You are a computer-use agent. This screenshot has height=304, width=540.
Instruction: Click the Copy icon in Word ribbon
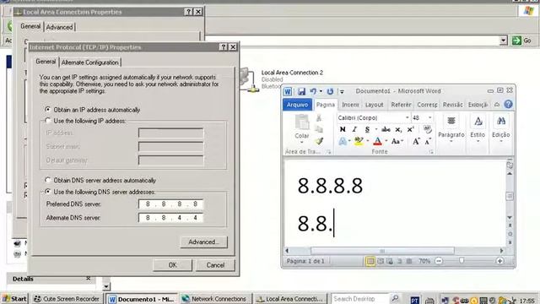pyautogui.click(x=319, y=129)
